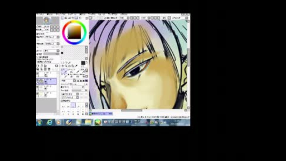286x161 pixels.
Task: Select the highlighted brush size preset
Action: [73, 105]
